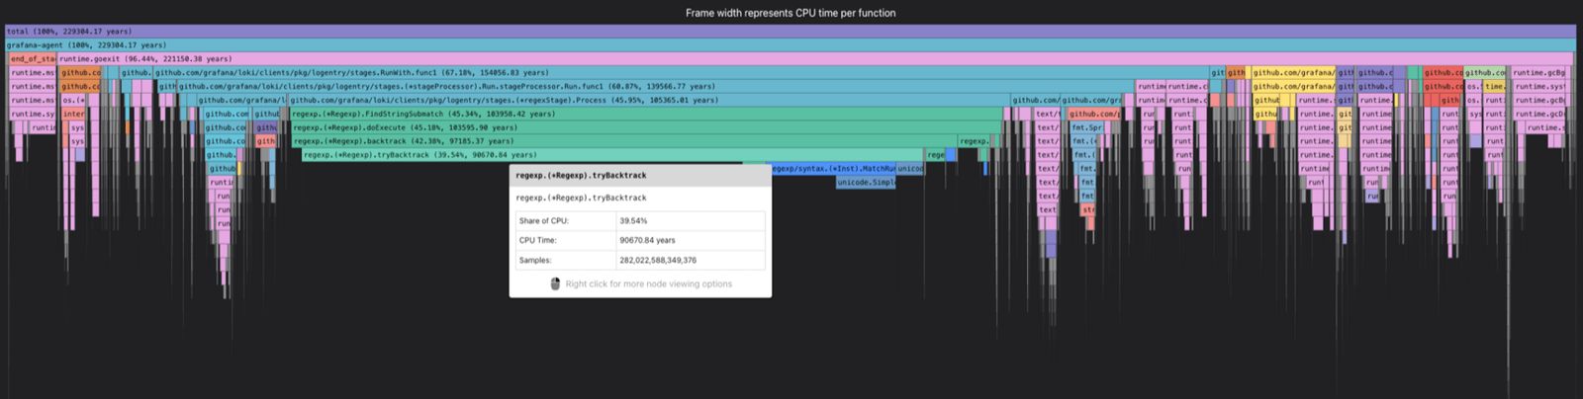Screen dimensions: 1583x399
Task: Click the doExecute (45.18%) frame
Action: tap(647, 127)
